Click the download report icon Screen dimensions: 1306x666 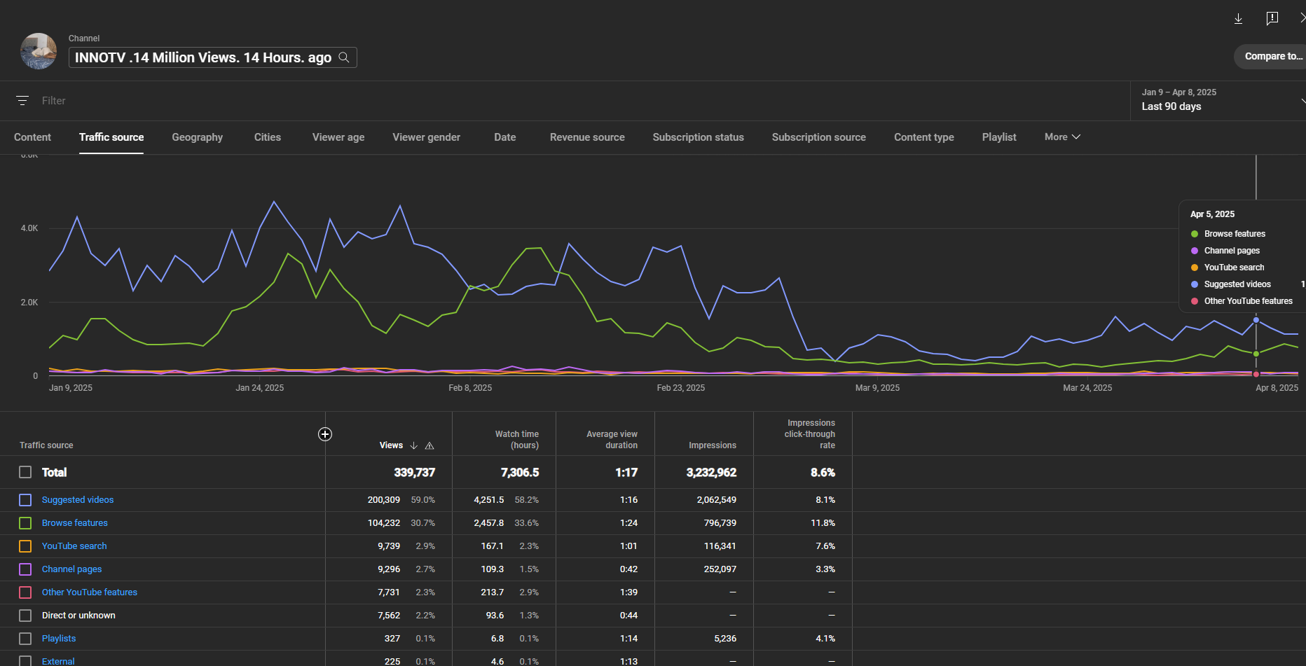[1238, 19]
